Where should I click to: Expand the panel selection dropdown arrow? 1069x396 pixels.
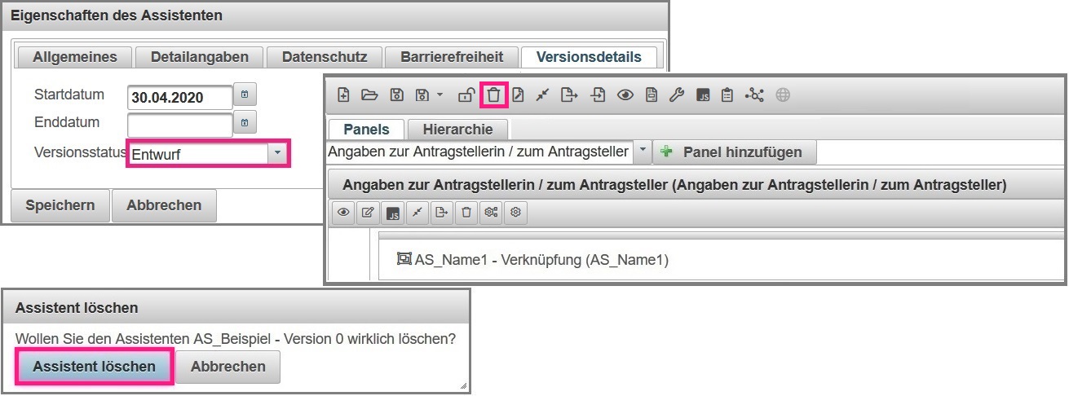(642, 152)
